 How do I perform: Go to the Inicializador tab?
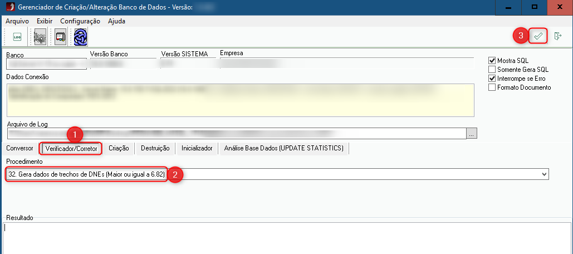(x=197, y=148)
